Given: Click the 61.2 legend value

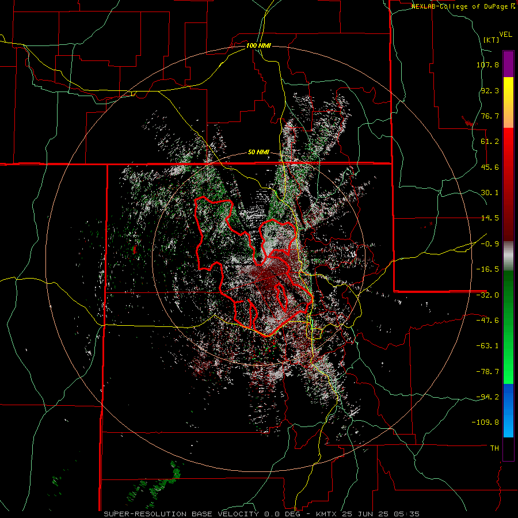Looking at the screenshot, I should click(490, 142).
